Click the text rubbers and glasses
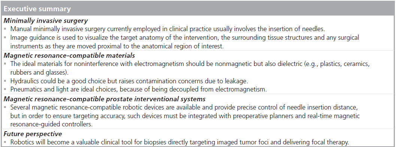The image size is (396, 147). pyautogui.click(x=35, y=72)
